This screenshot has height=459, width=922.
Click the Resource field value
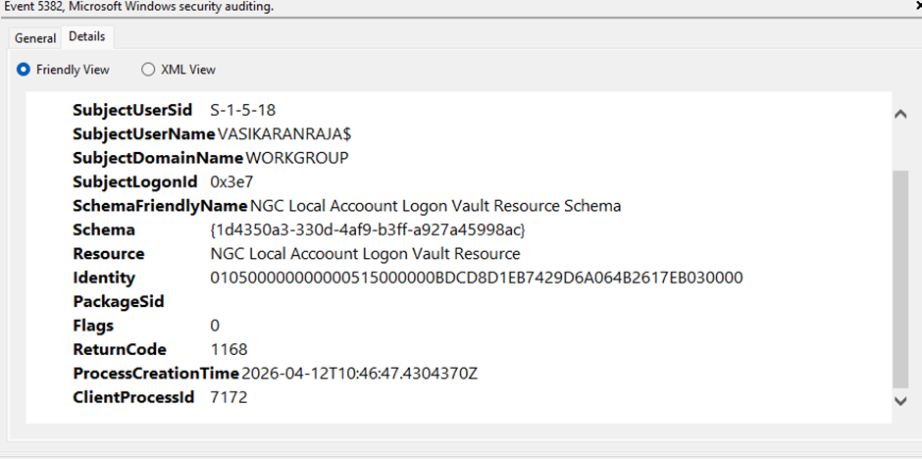(x=365, y=254)
